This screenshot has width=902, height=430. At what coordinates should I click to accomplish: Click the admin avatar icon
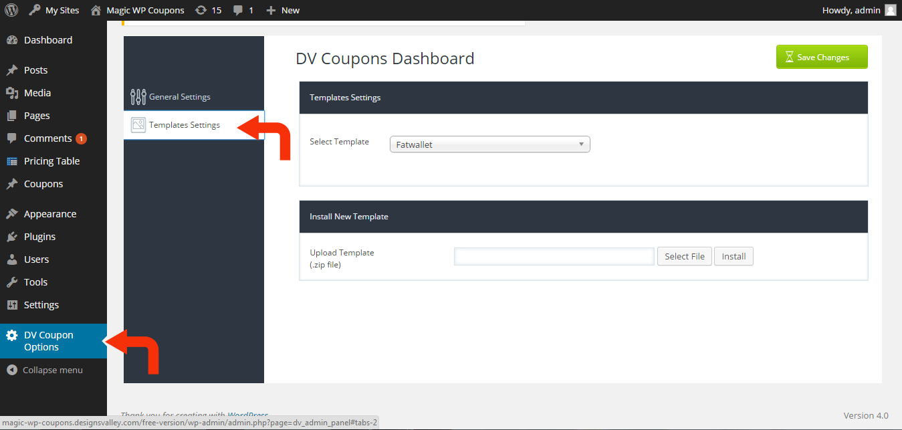coord(890,10)
